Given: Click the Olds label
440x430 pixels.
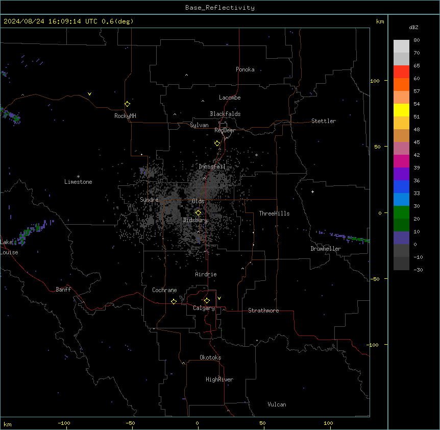Looking at the screenshot, I should (x=198, y=201).
